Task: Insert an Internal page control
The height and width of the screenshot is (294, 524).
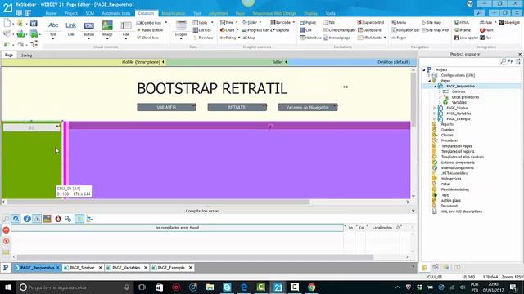Action: coord(337,38)
